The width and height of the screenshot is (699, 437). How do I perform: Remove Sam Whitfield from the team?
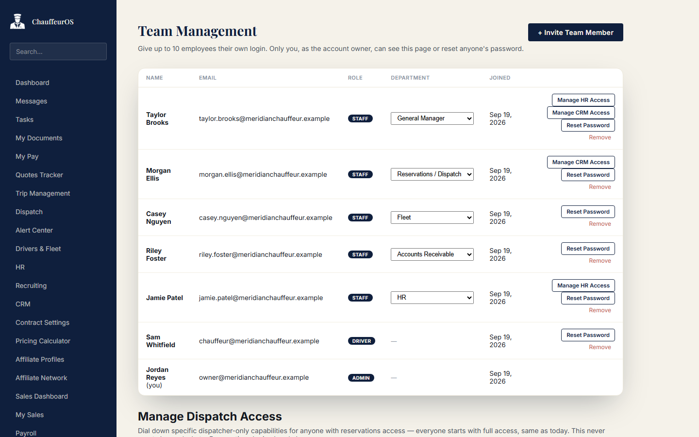(x=600, y=347)
